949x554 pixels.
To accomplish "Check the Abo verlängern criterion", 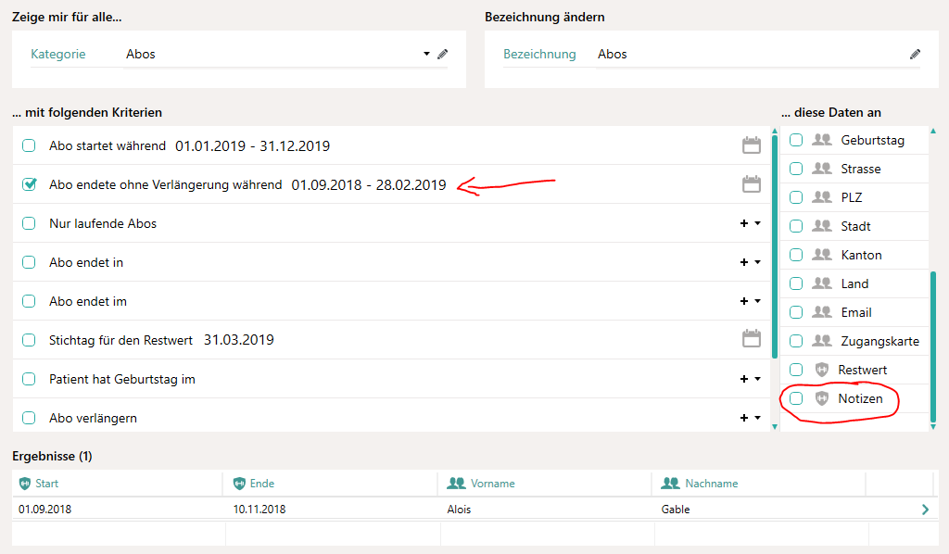I will 29,418.
